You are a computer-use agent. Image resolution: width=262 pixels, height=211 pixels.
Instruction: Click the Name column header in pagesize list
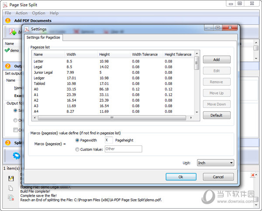[48, 55]
